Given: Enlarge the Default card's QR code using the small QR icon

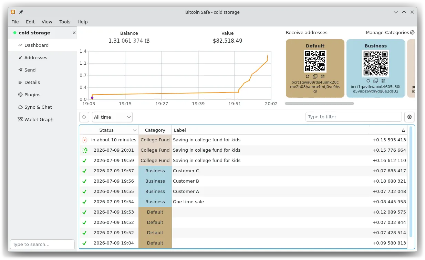Looking at the screenshot, I should click(323, 76).
